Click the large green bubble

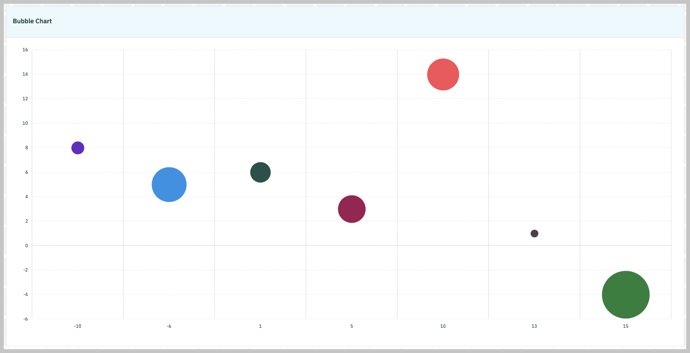[x=625, y=295]
